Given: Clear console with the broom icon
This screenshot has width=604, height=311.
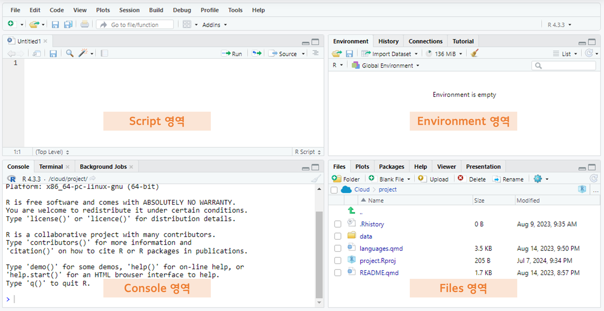Looking at the screenshot, I should tap(316, 178).
